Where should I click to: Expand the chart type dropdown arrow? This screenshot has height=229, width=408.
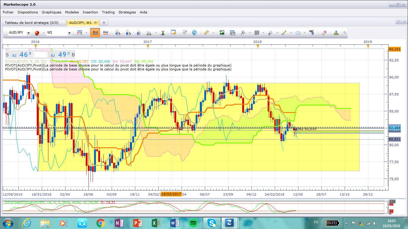[86, 33]
